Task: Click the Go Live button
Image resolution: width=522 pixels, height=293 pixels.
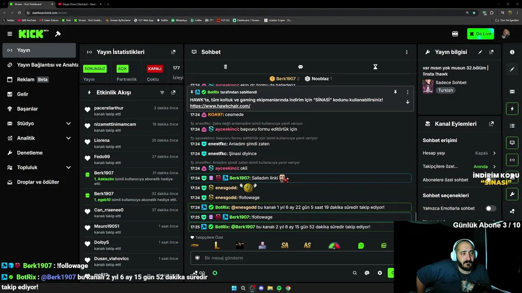Action: coord(480,34)
